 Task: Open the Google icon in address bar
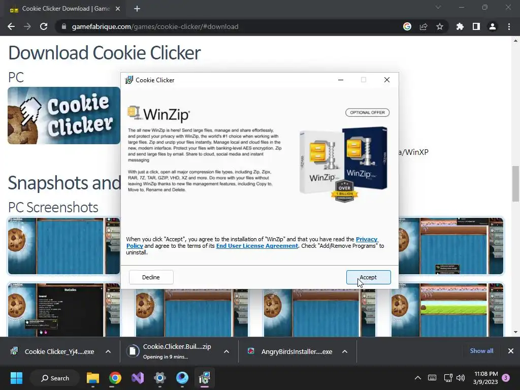tap(407, 26)
